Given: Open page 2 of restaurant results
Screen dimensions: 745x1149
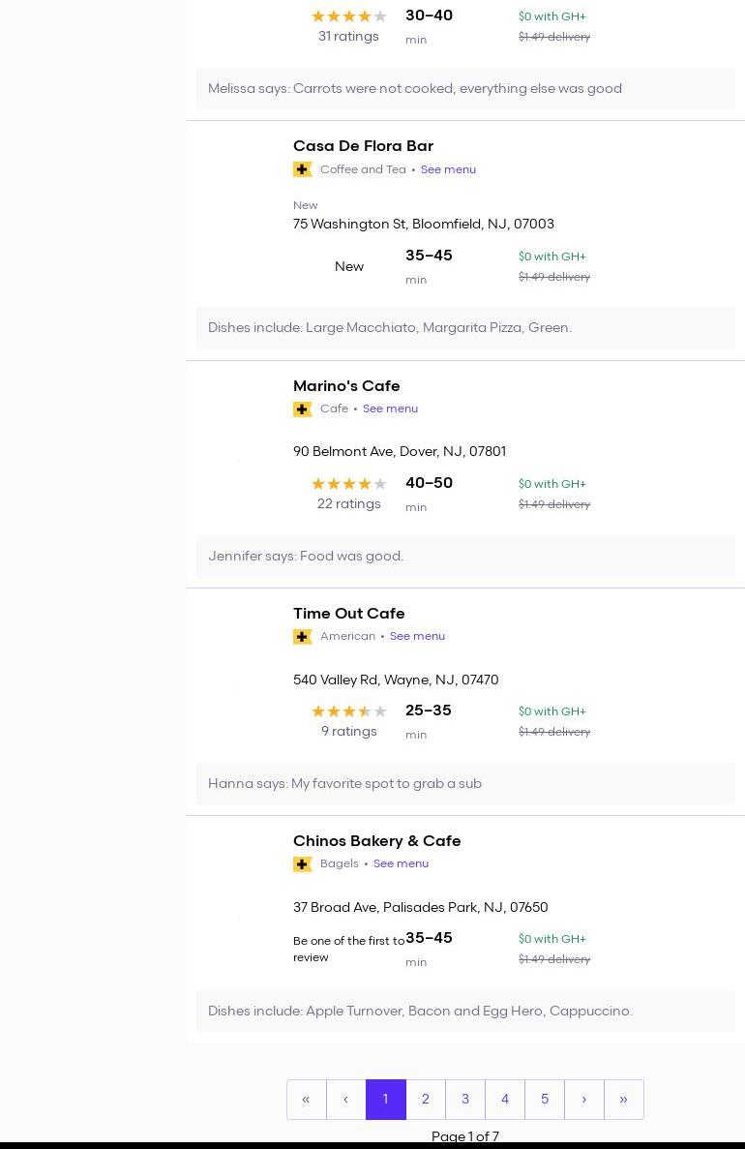Looking at the screenshot, I should (425, 1100).
